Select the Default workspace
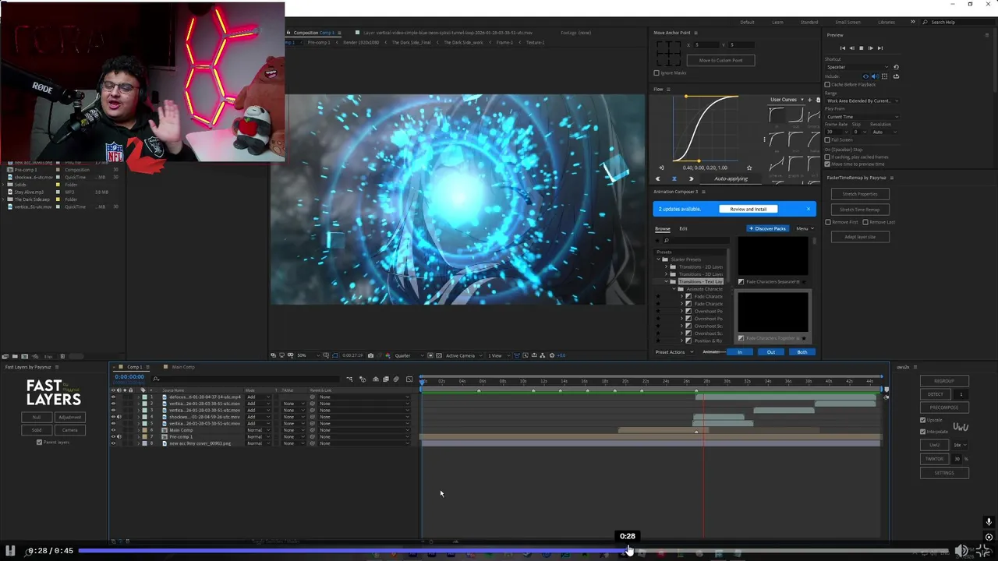 pos(747,22)
